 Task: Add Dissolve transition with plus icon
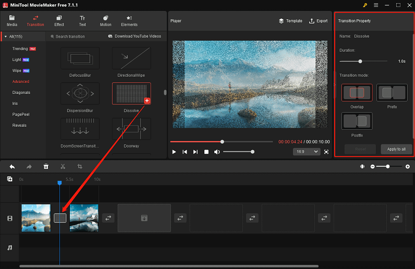147,101
